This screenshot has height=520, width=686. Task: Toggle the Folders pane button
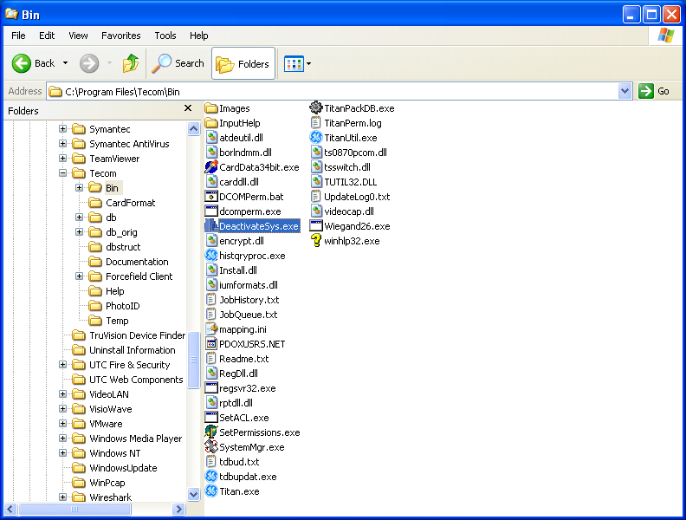(x=243, y=63)
